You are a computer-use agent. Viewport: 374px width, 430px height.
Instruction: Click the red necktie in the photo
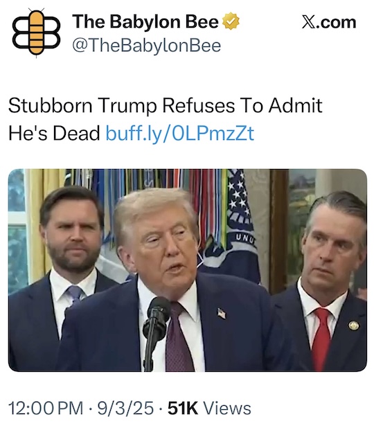coord(321,339)
